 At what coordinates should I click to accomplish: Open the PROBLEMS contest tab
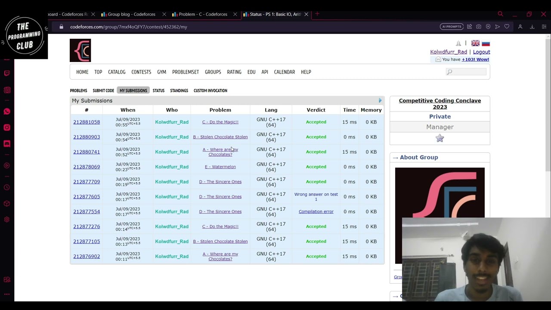(78, 90)
